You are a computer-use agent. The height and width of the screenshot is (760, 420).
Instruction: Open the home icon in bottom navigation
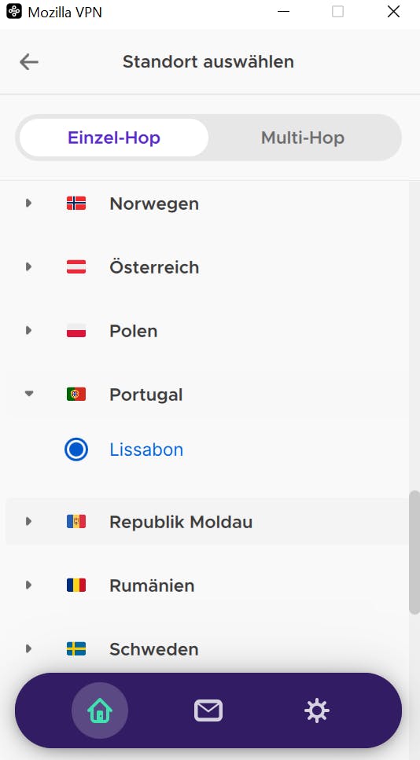(100, 710)
